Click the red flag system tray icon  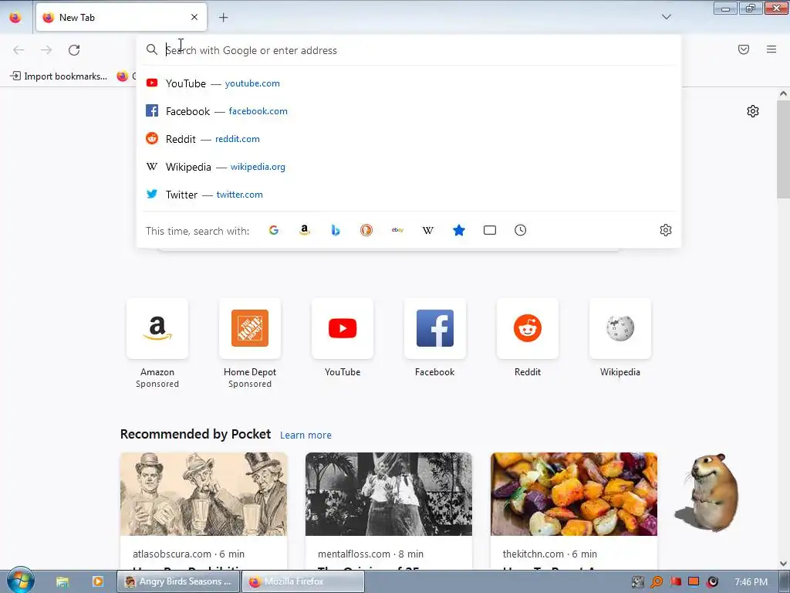coord(675,582)
